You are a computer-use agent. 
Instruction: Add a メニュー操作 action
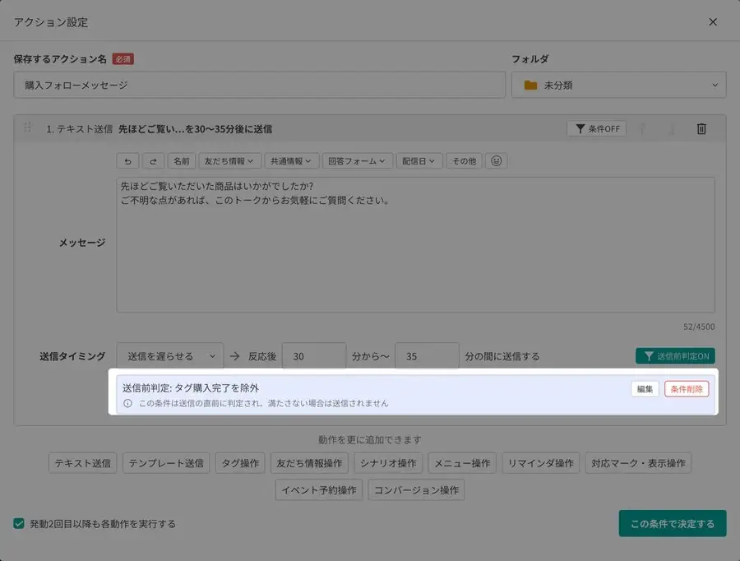462,463
